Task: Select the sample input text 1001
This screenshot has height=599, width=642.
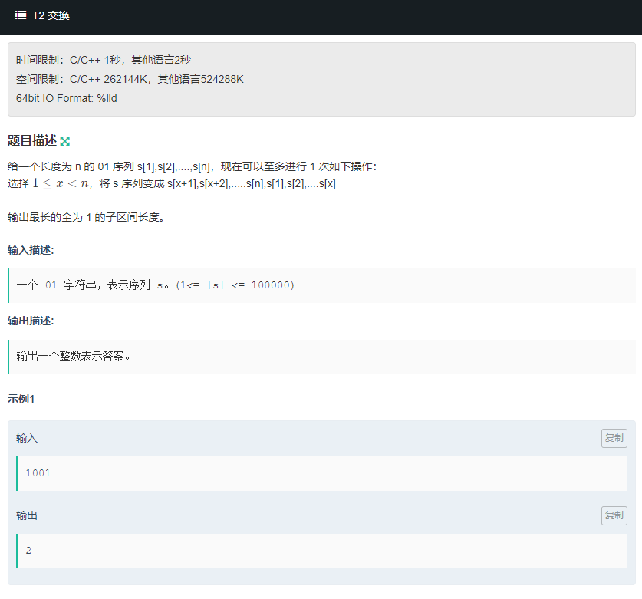Action: coord(38,473)
